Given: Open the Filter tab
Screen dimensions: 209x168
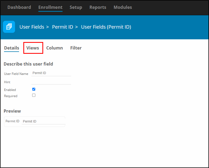Looking at the screenshot, I should [76, 48].
